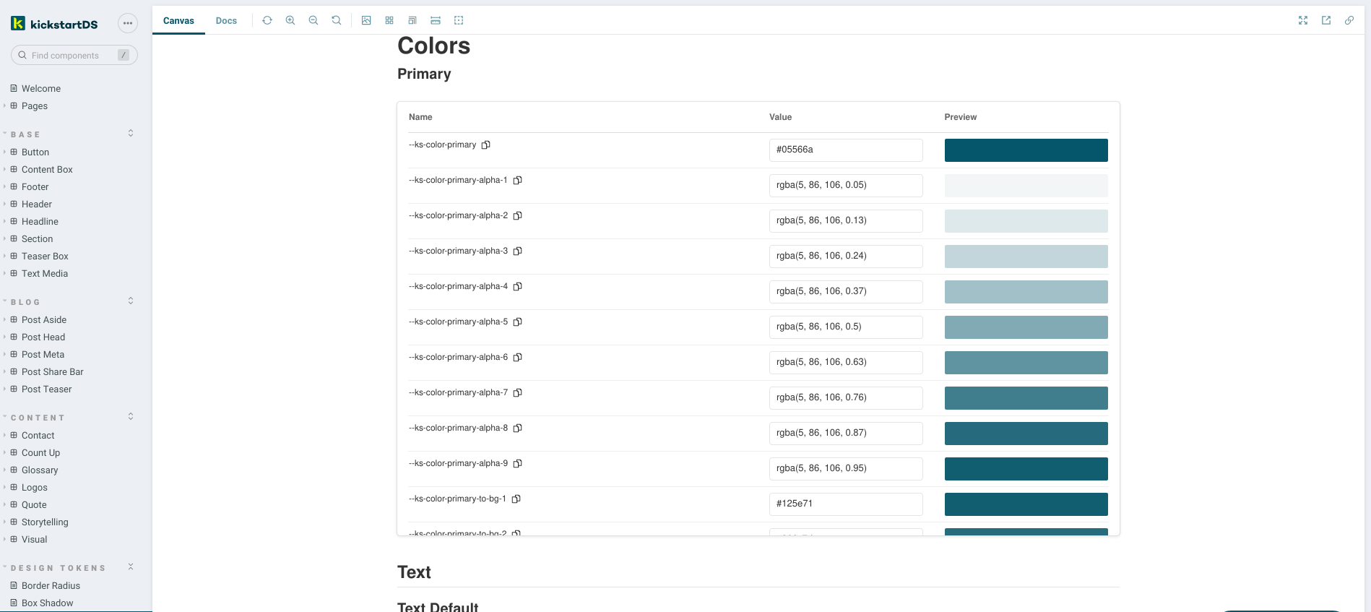This screenshot has height=612, width=1371.
Task: Toggle the outline toolbar icon
Action: click(x=459, y=20)
